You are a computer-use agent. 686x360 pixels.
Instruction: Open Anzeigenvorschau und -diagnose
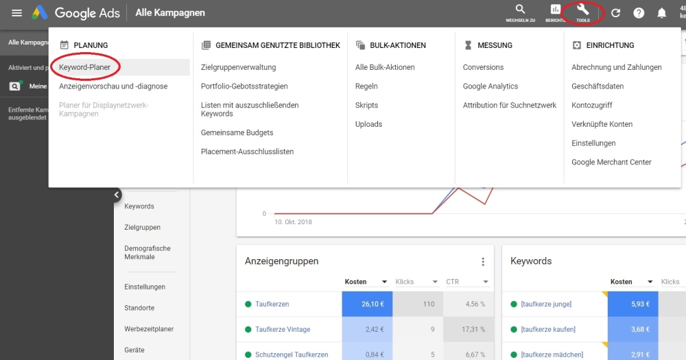pyautogui.click(x=113, y=86)
